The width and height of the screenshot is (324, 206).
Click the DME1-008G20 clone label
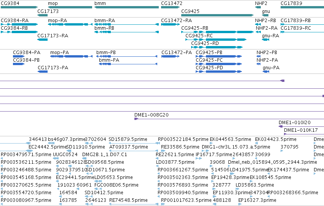click(x=152, y=115)
